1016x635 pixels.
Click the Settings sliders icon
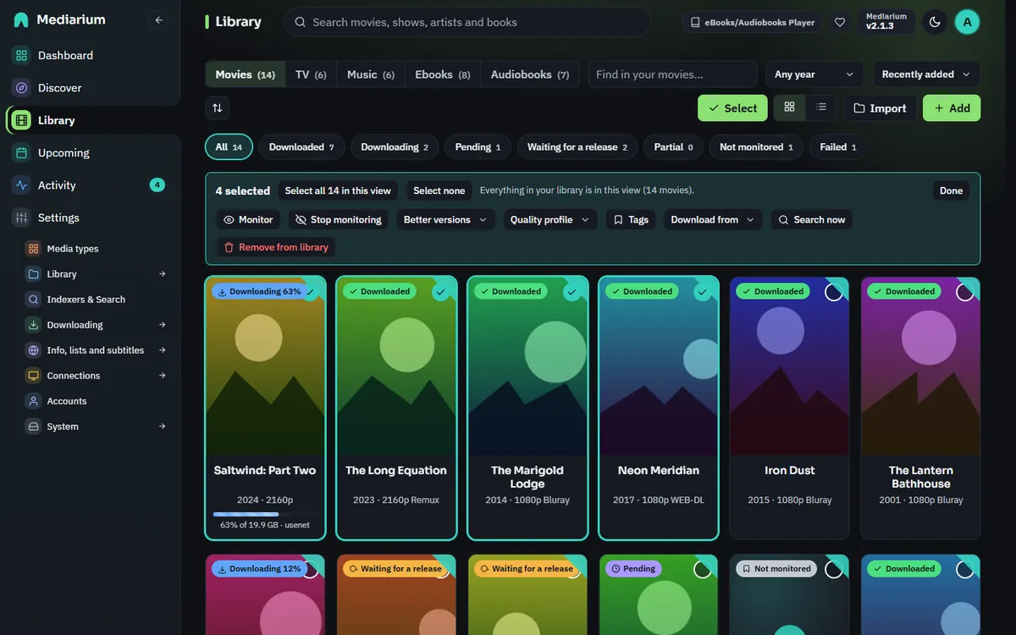[21, 218]
